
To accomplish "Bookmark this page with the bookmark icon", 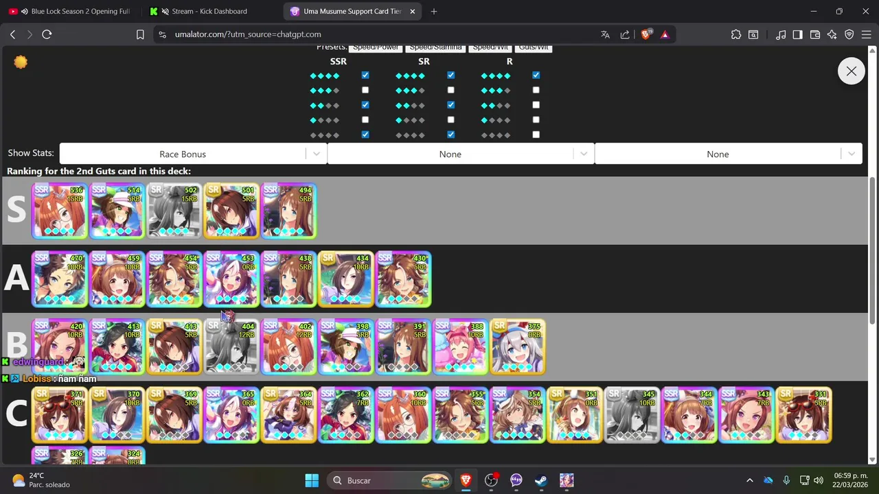I will [140, 34].
